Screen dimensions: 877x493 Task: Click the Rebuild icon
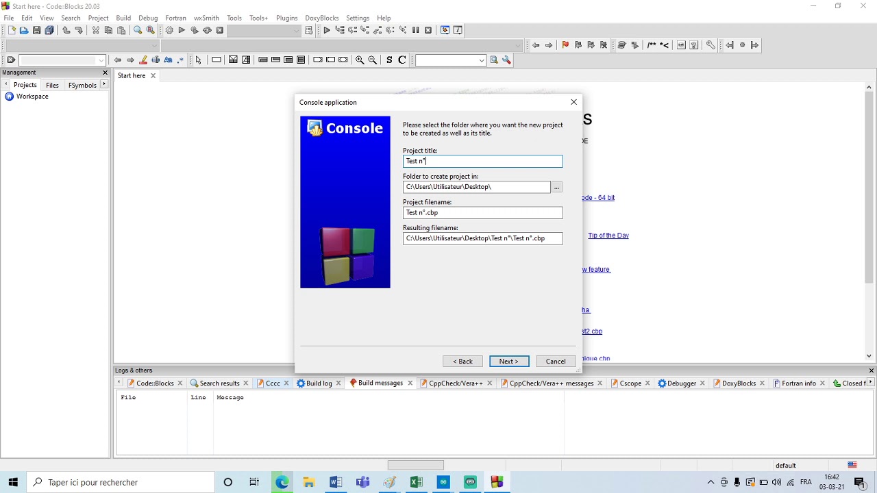point(207,30)
